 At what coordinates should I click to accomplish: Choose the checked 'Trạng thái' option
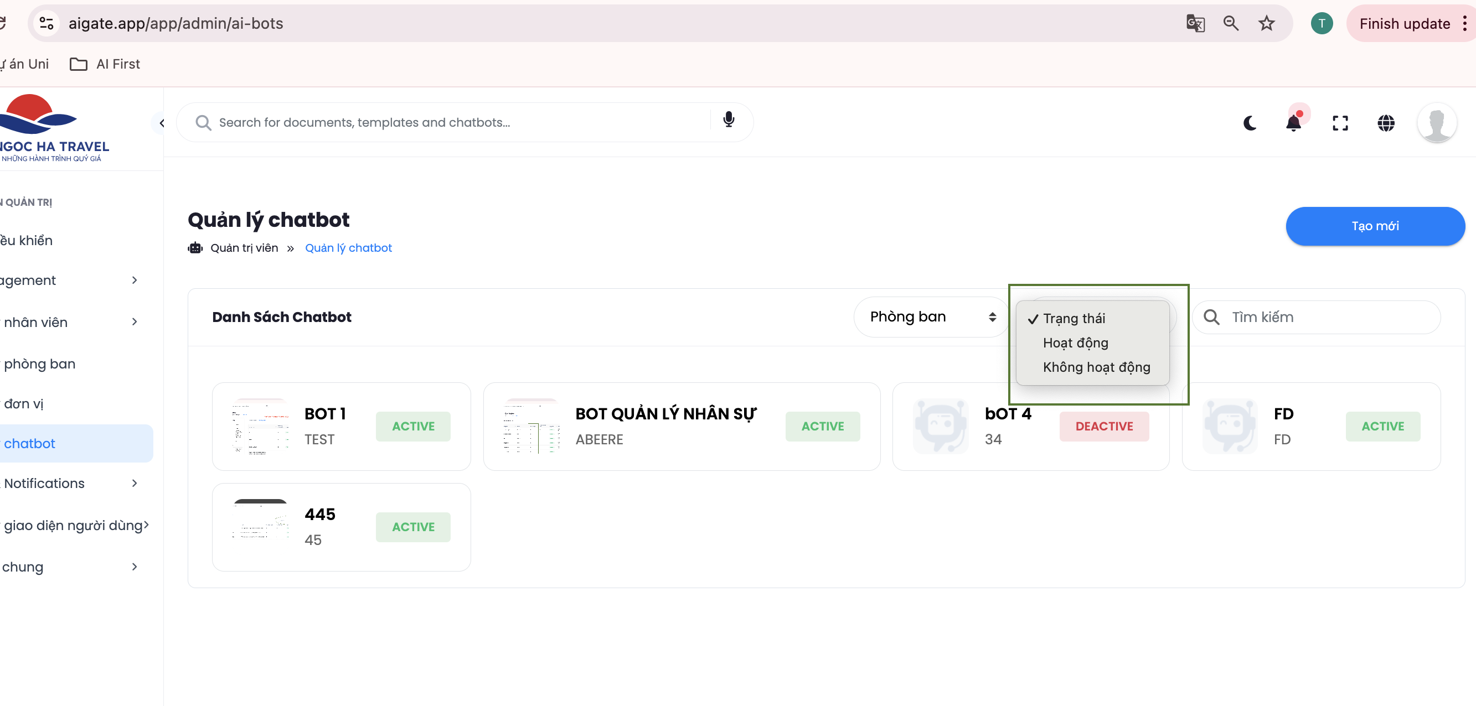click(1073, 318)
